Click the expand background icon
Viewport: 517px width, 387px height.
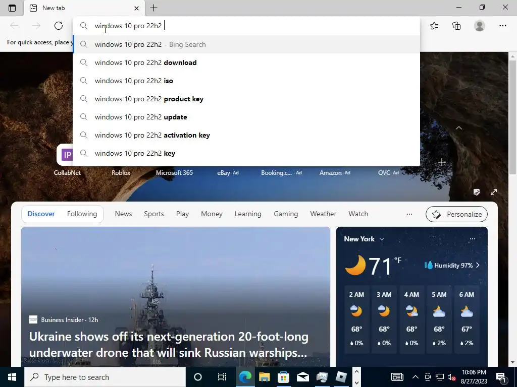pyautogui.click(x=494, y=192)
